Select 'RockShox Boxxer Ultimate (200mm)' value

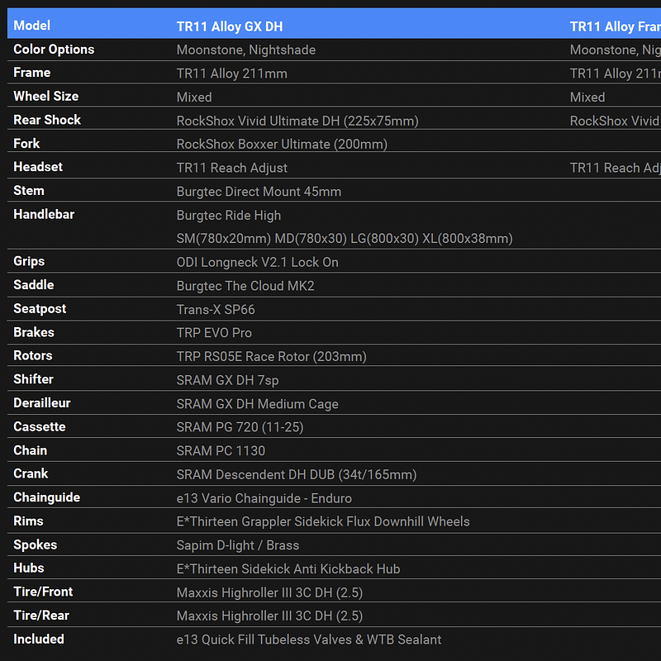pos(282,144)
